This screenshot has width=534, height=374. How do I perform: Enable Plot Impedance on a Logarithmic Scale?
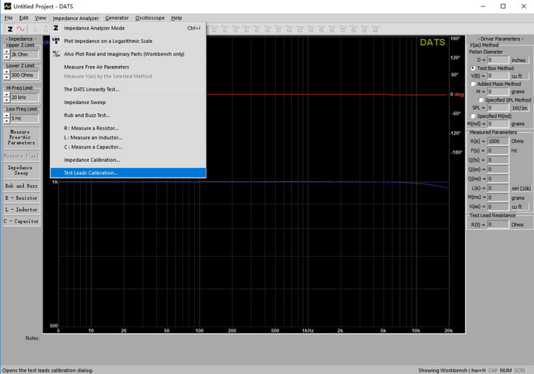point(107,41)
